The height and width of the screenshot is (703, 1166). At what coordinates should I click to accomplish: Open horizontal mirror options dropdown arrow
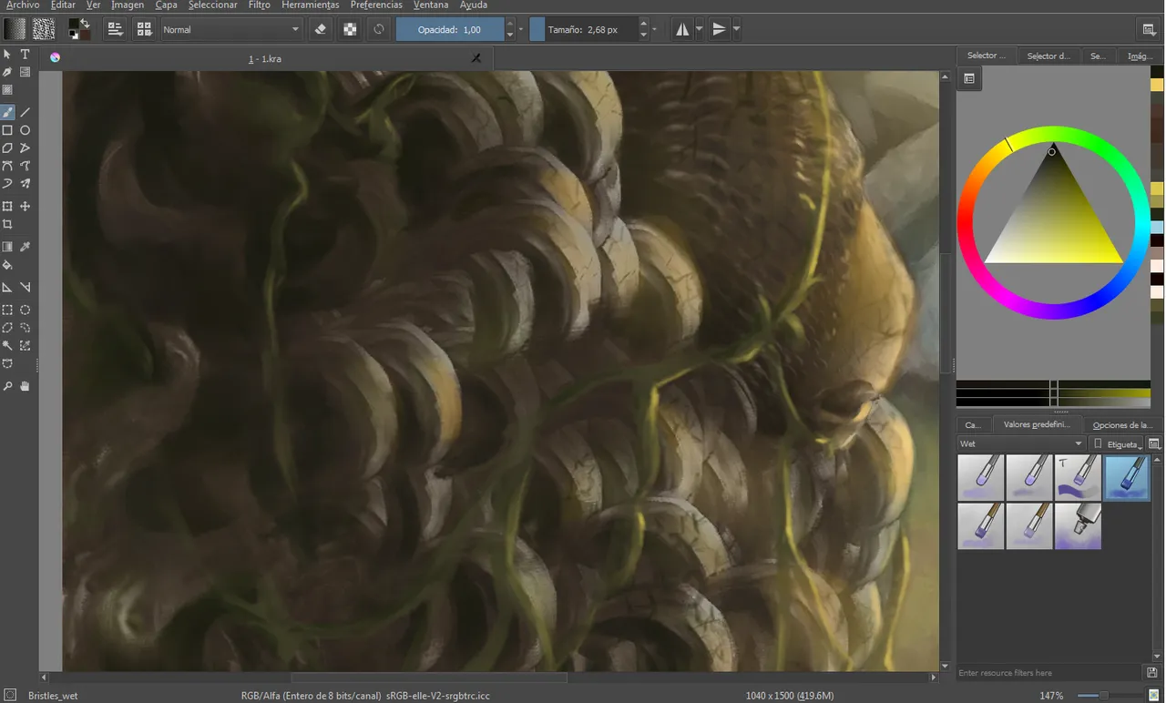pos(699,29)
